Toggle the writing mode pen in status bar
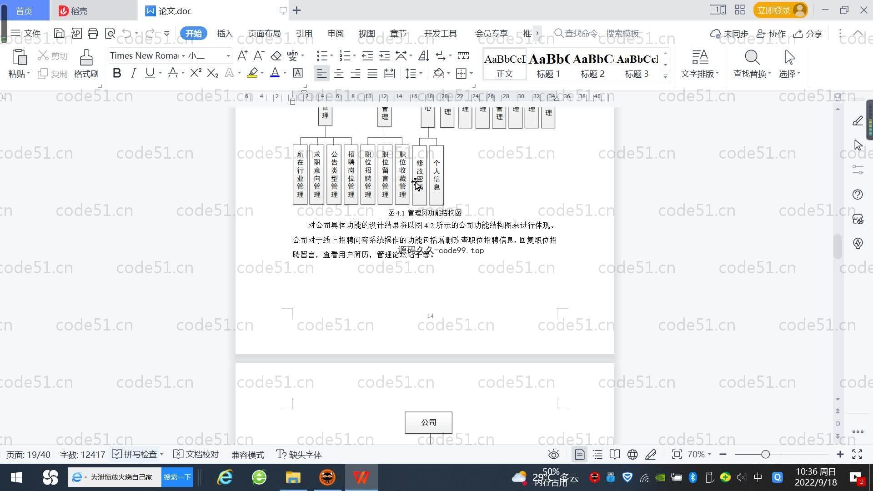Viewport: 873px width, 491px height. pyautogui.click(x=651, y=455)
